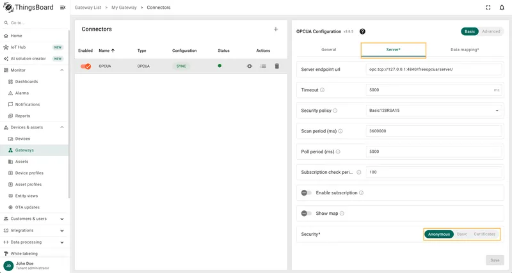Click My Gateway breadcrumb link
This screenshot has width=512, height=273.
tap(124, 8)
